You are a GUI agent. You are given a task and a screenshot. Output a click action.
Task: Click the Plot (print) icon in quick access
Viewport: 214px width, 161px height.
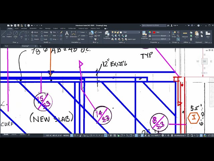pyautogui.click(x=28, y=25)
